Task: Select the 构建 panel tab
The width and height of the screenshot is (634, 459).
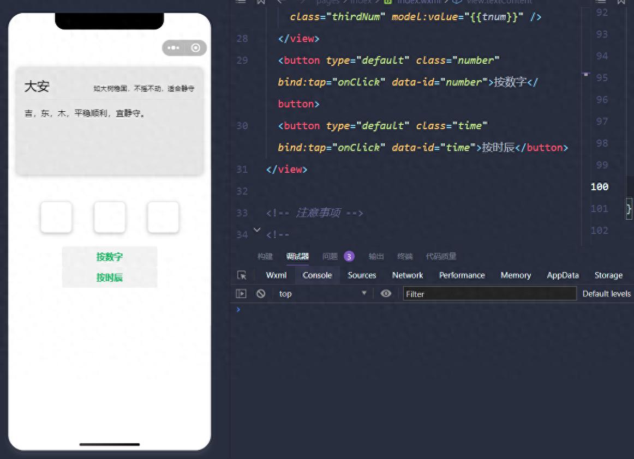Action: (x=265, y=256)
